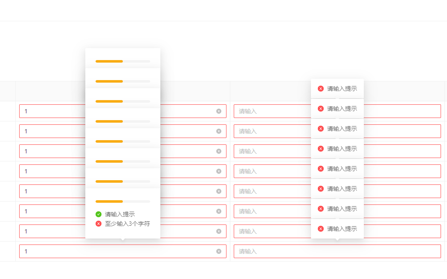The width and height of the screenshot is (447, 279).
Task: Click the clear icon in the fifth row's input
Action: pos(219,191)
